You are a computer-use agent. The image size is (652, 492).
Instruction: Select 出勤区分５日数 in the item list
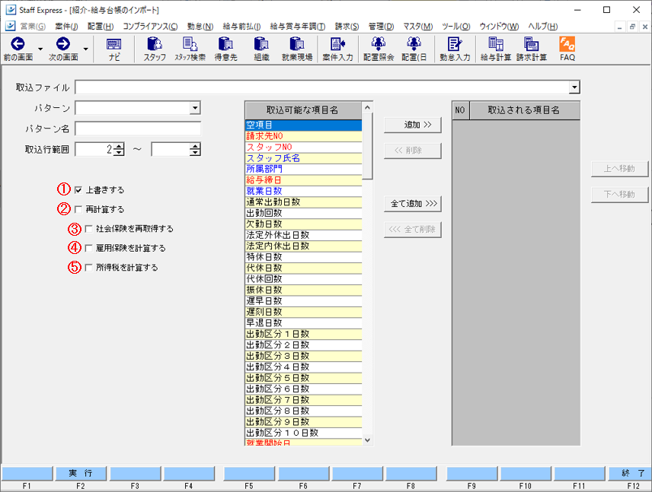304,378
